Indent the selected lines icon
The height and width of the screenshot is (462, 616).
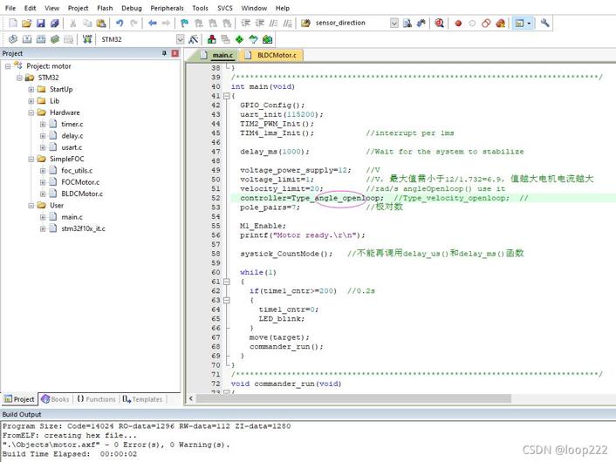(x=245, y=24)
